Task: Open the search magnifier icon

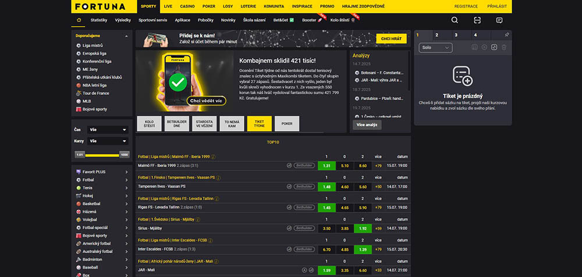Action: click(x=455, y=20)
